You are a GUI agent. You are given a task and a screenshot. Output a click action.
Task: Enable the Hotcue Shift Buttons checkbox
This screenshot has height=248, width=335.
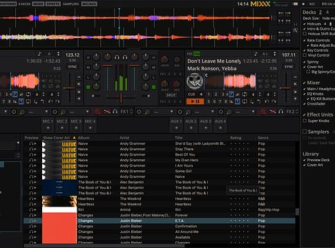tap(305, 34)
